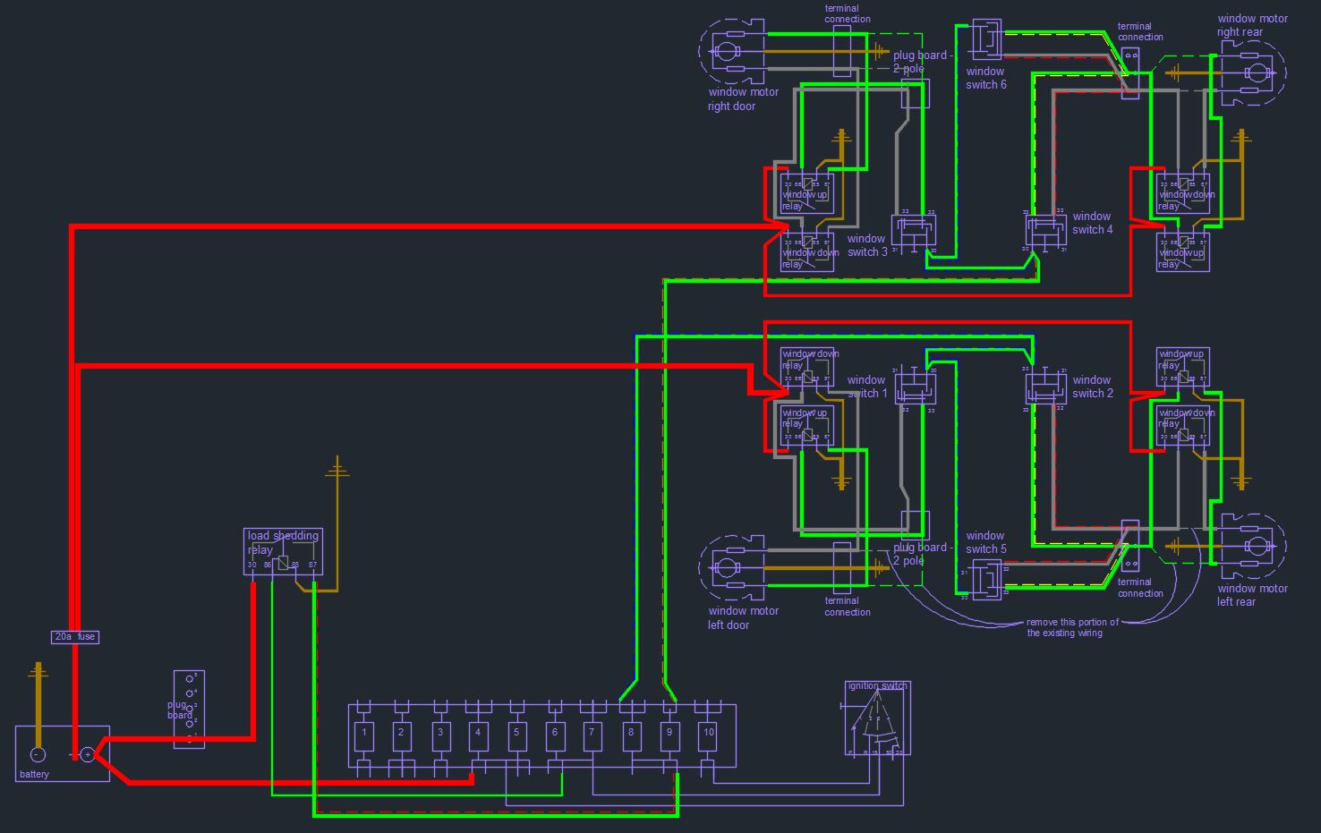Select window up relay in left rear circuit
The image size is (1321, 833).
point(1183,368)
